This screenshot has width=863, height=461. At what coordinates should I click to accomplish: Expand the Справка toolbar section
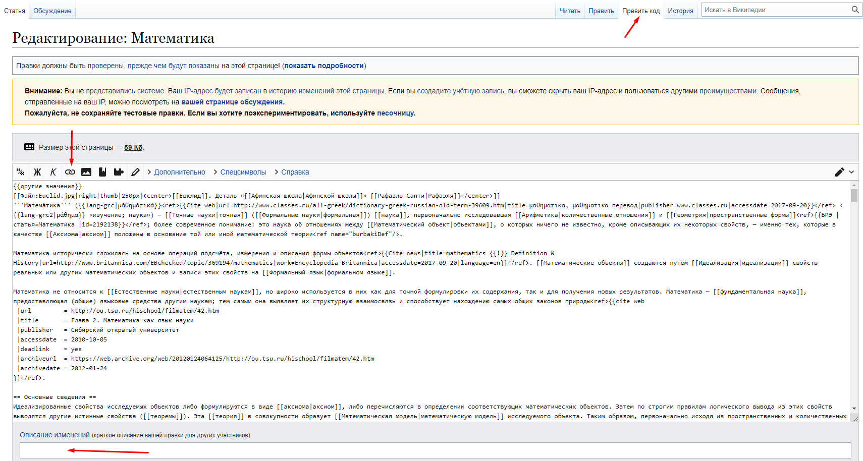pyautogui.click(x=295, y=172)
